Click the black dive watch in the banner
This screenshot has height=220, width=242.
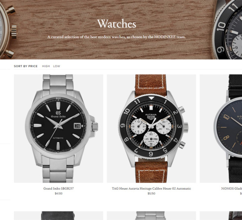[x=227, y=29]
